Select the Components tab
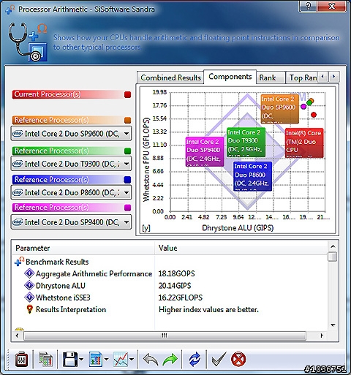Screen dimensions: 351x375 tap(230, 77)
